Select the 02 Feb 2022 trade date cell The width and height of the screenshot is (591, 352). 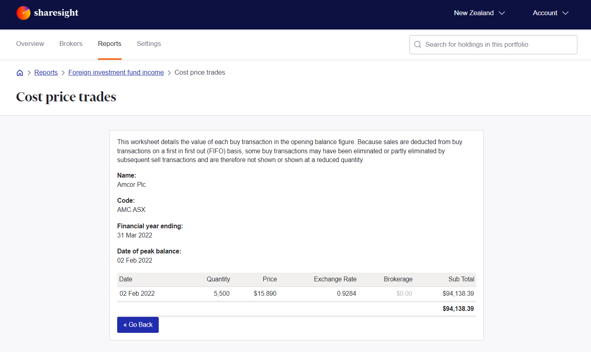pyautogui.click(x=137, y=294)
